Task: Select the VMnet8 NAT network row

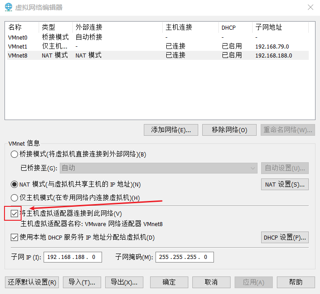Action: pyautogui.click(x=158, y=55)
